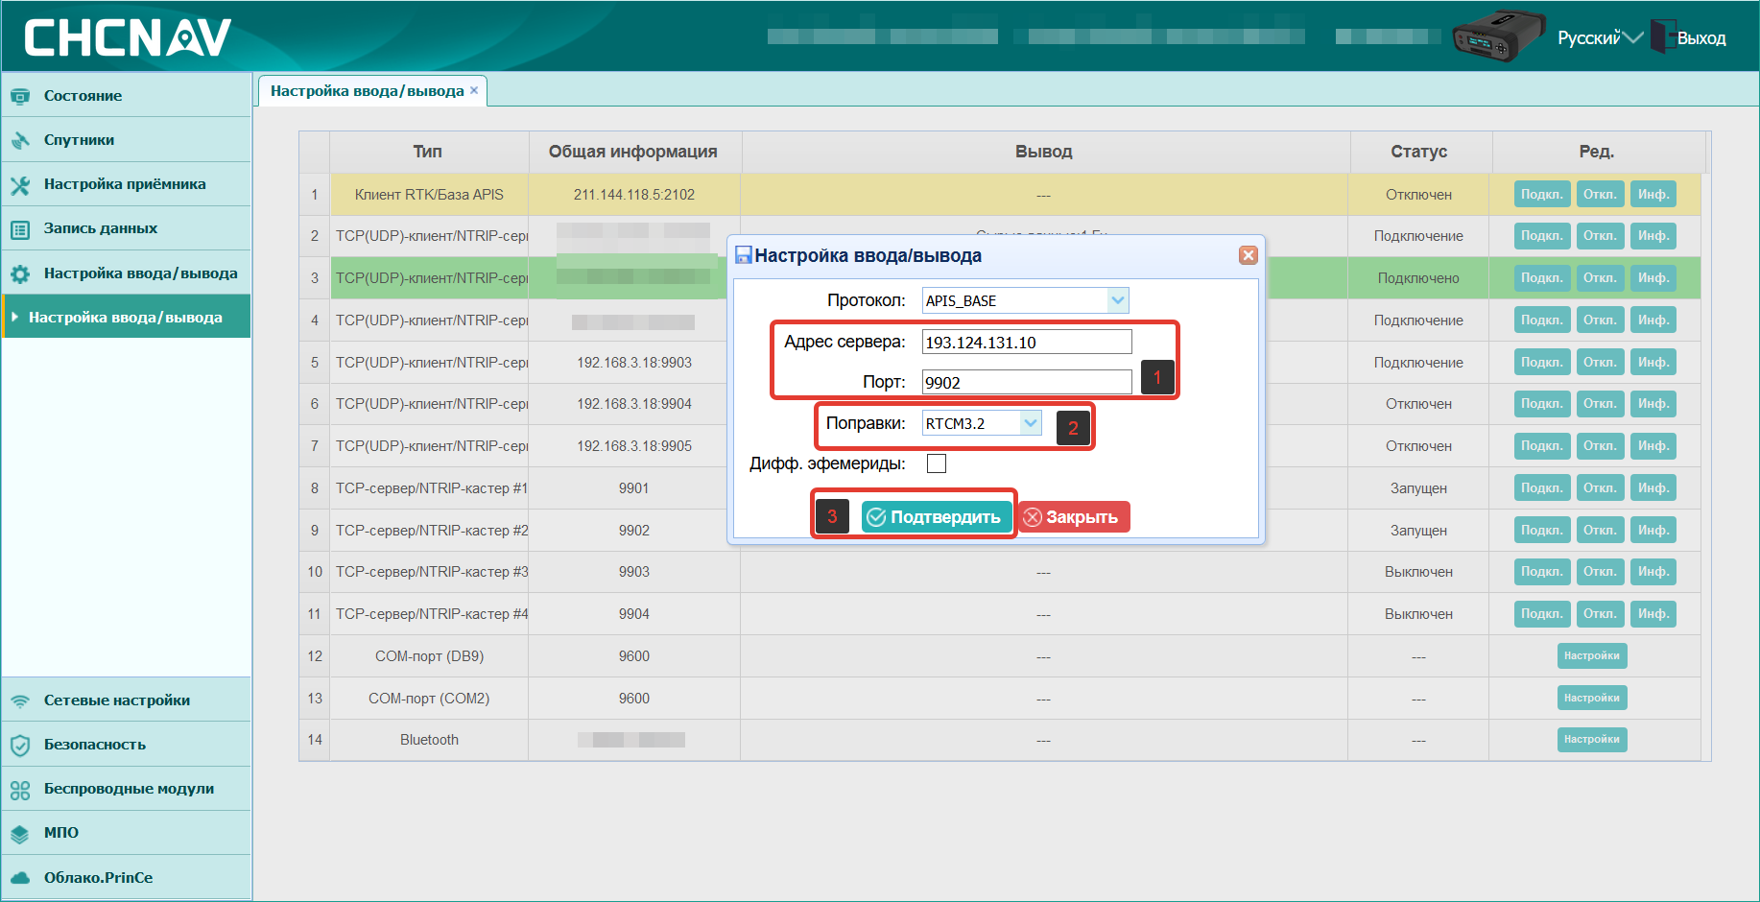This screenshot has width=1760, height=902.
Task: Click the Безопасность shield icon
Action: click(20, 745)
